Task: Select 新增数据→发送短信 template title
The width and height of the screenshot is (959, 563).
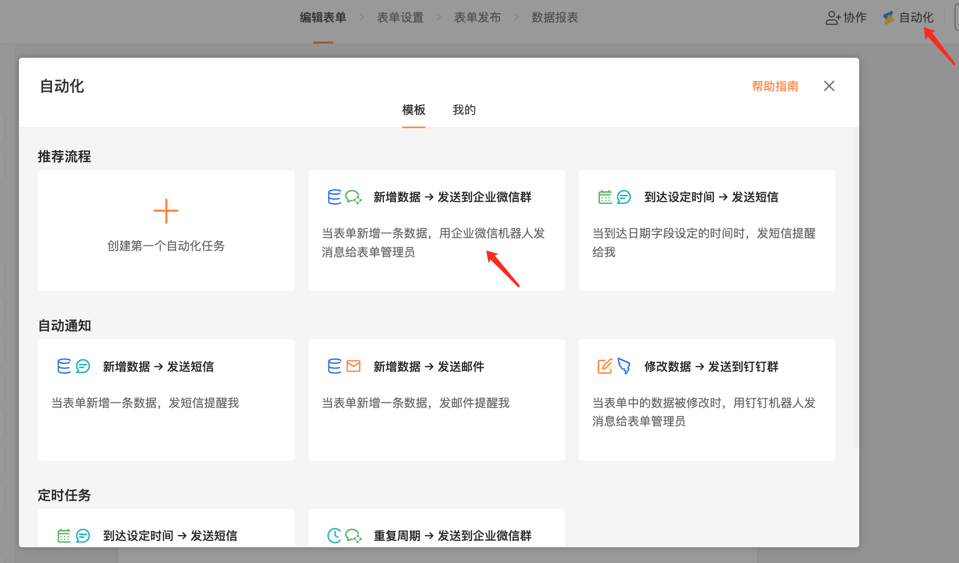Action: click(x=159, y=367)
